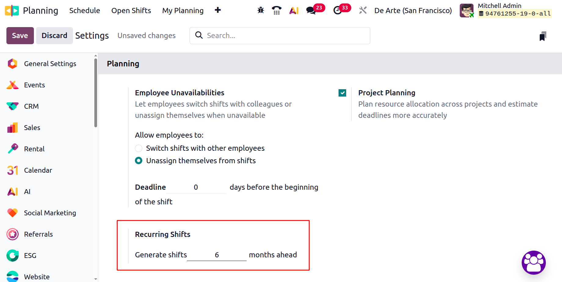This screenshot has height=282, width=562.
Task: Open chat messages with 23 badge
Action: [311, 10]
